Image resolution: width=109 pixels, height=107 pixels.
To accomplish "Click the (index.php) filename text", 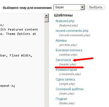I will point(67,94).
